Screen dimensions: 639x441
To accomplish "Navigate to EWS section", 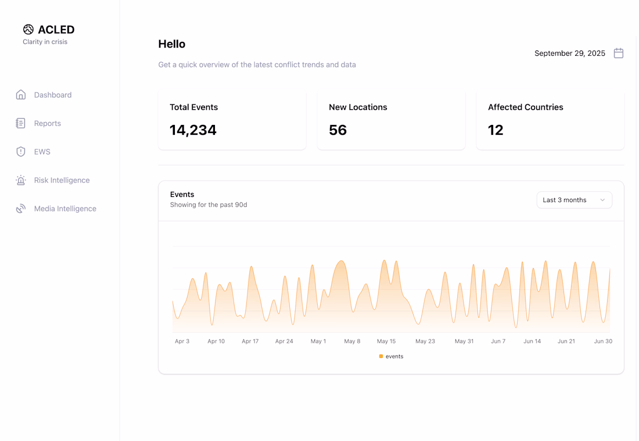I will tap(42, 152).
